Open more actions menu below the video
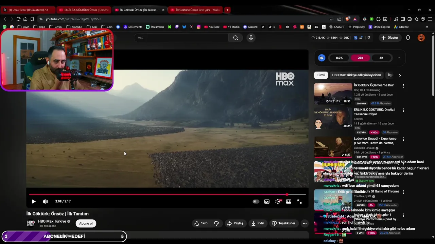 (x=304, y=223)
